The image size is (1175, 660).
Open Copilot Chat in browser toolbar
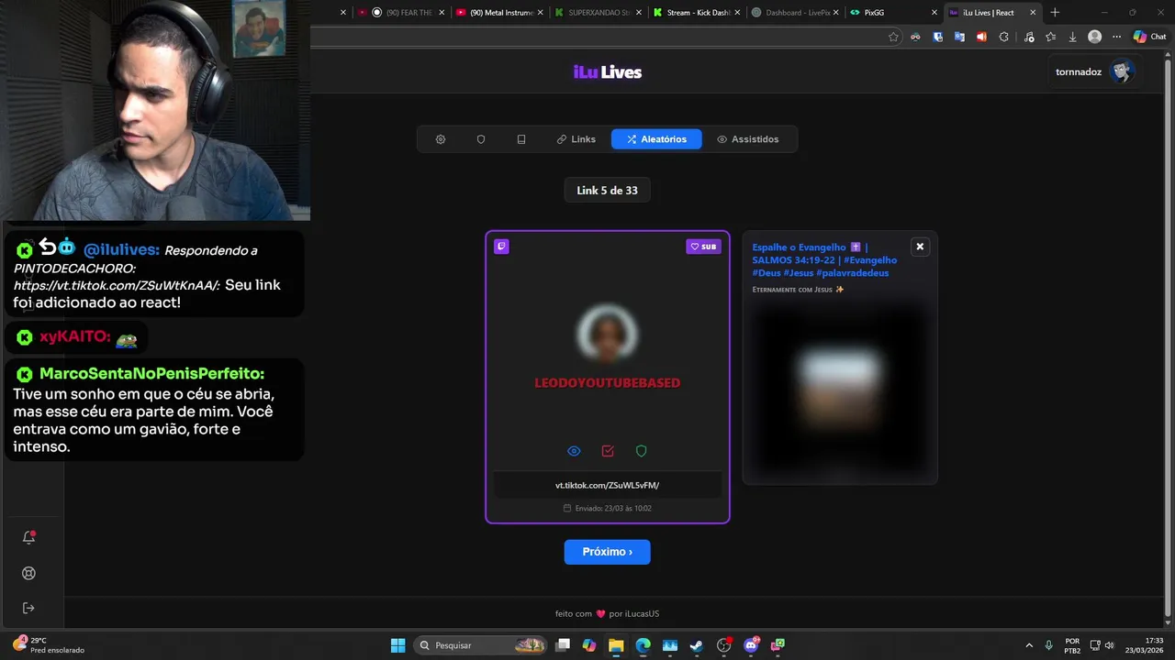click(1150, 37)
